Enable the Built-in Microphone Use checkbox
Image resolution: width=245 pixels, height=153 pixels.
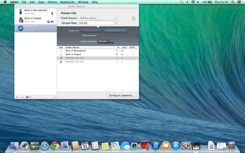(x=61, y=51)
